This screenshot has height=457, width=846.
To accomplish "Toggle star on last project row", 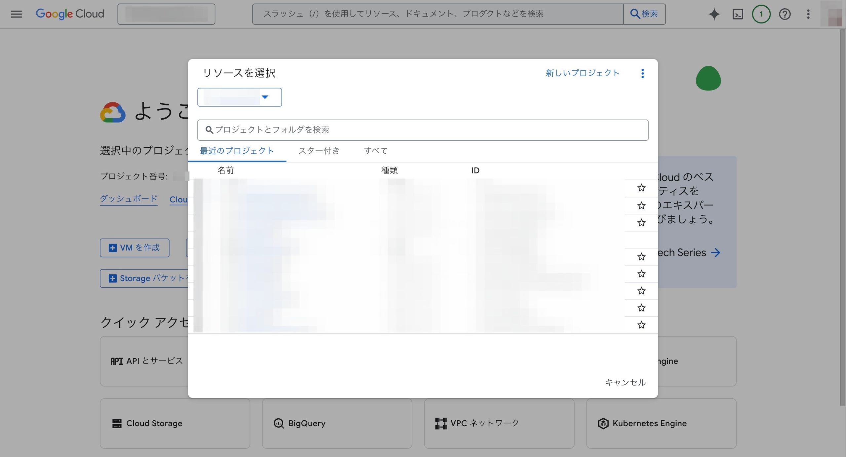I will 641,325.
